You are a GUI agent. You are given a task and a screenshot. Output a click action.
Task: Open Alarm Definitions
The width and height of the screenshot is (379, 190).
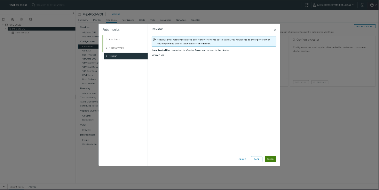pyautogui.click(x=89, y=102)
